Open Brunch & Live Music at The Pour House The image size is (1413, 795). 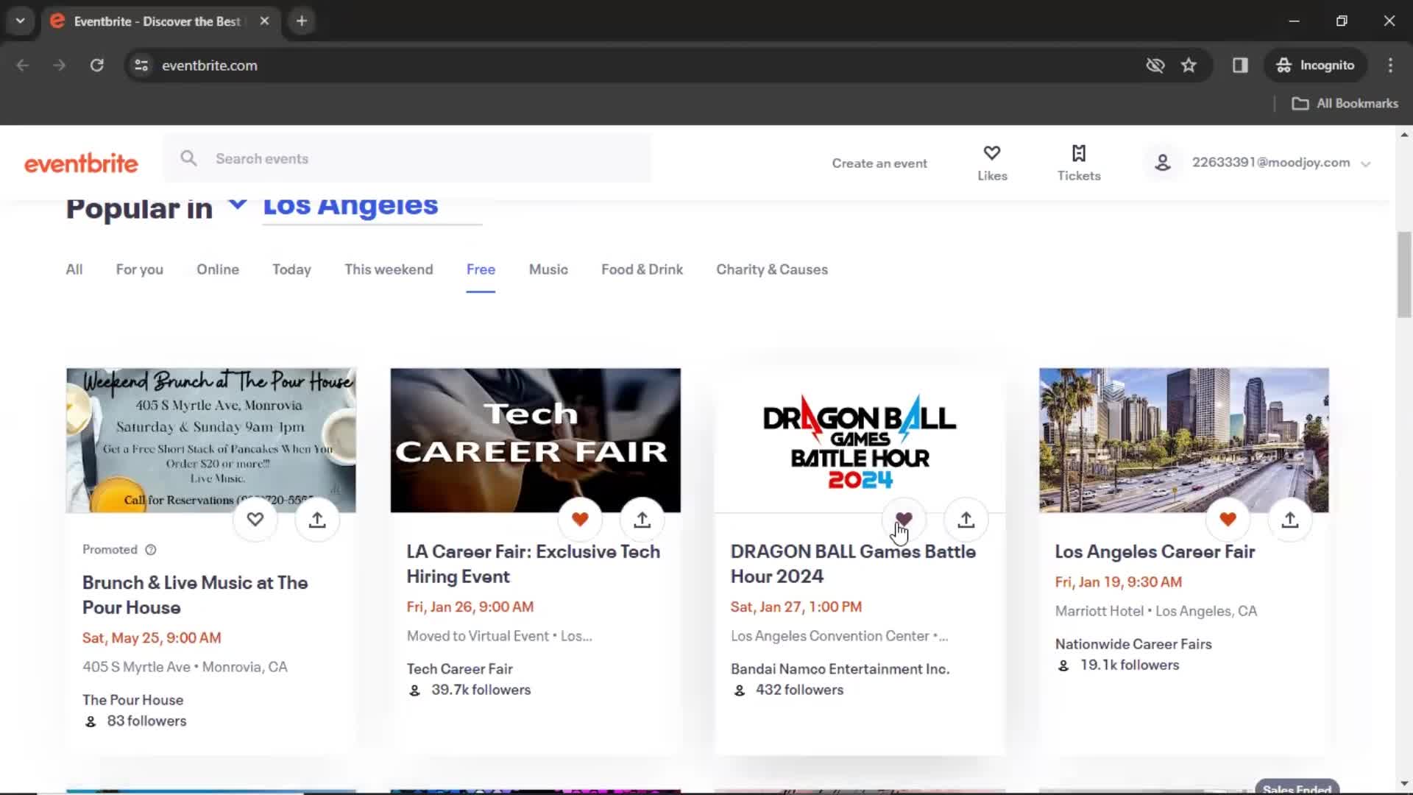(x=195, y=595)
